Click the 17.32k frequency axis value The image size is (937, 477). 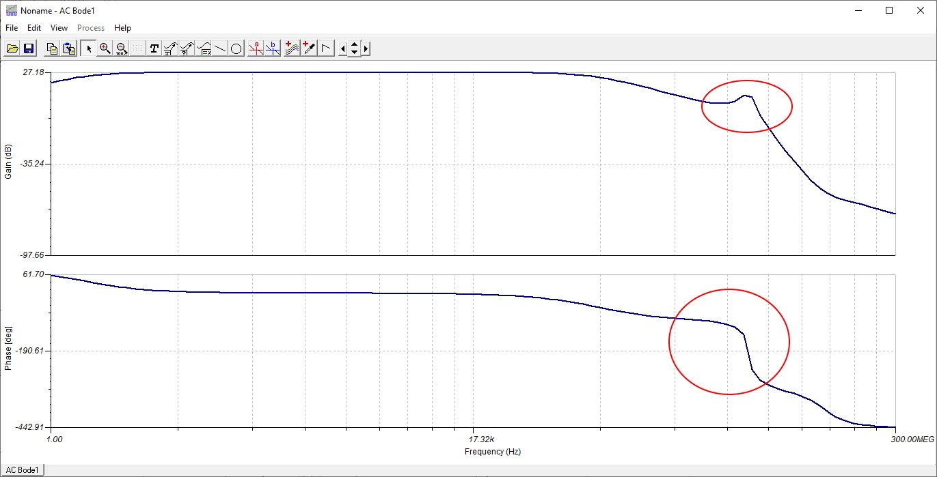tap(481, 439)
